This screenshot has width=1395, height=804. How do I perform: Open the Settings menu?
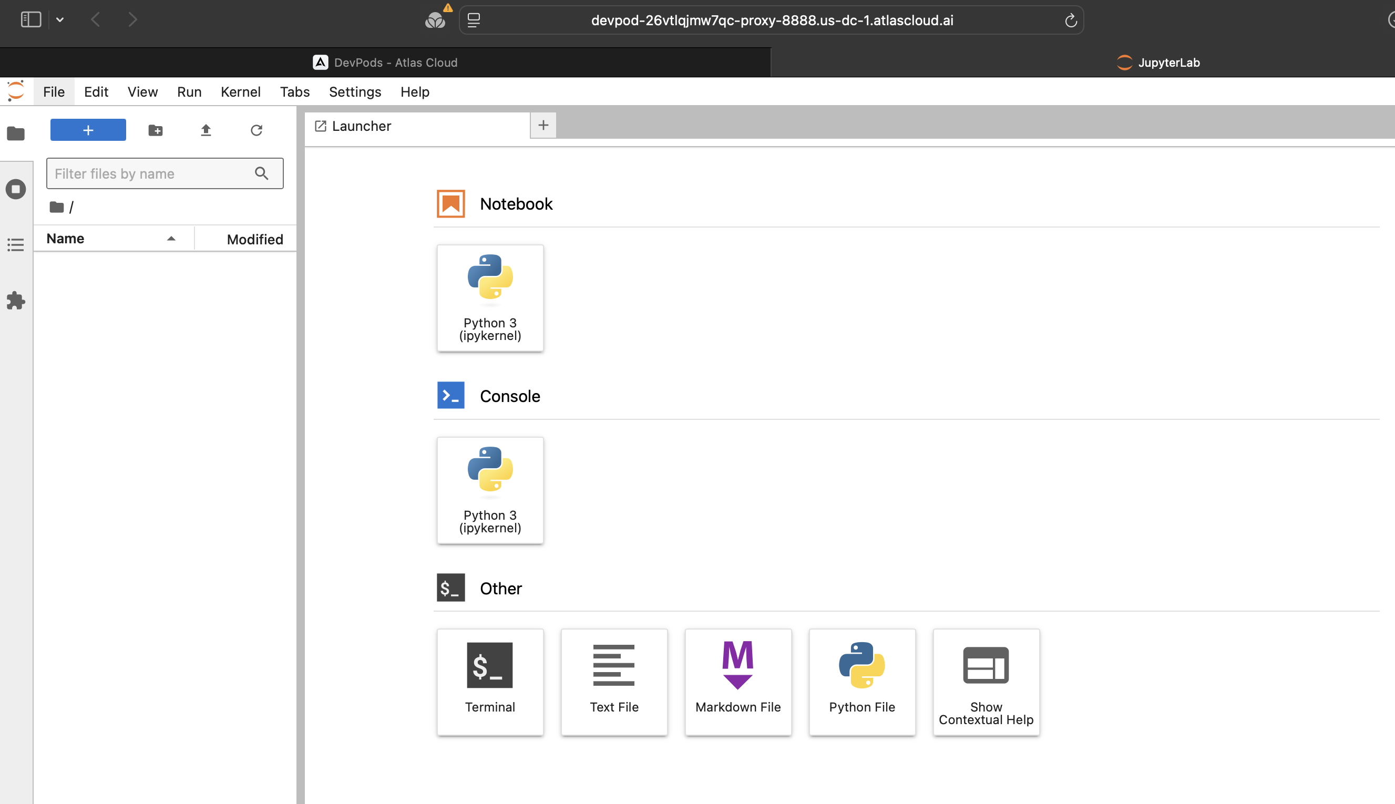(x=355, y=91)
